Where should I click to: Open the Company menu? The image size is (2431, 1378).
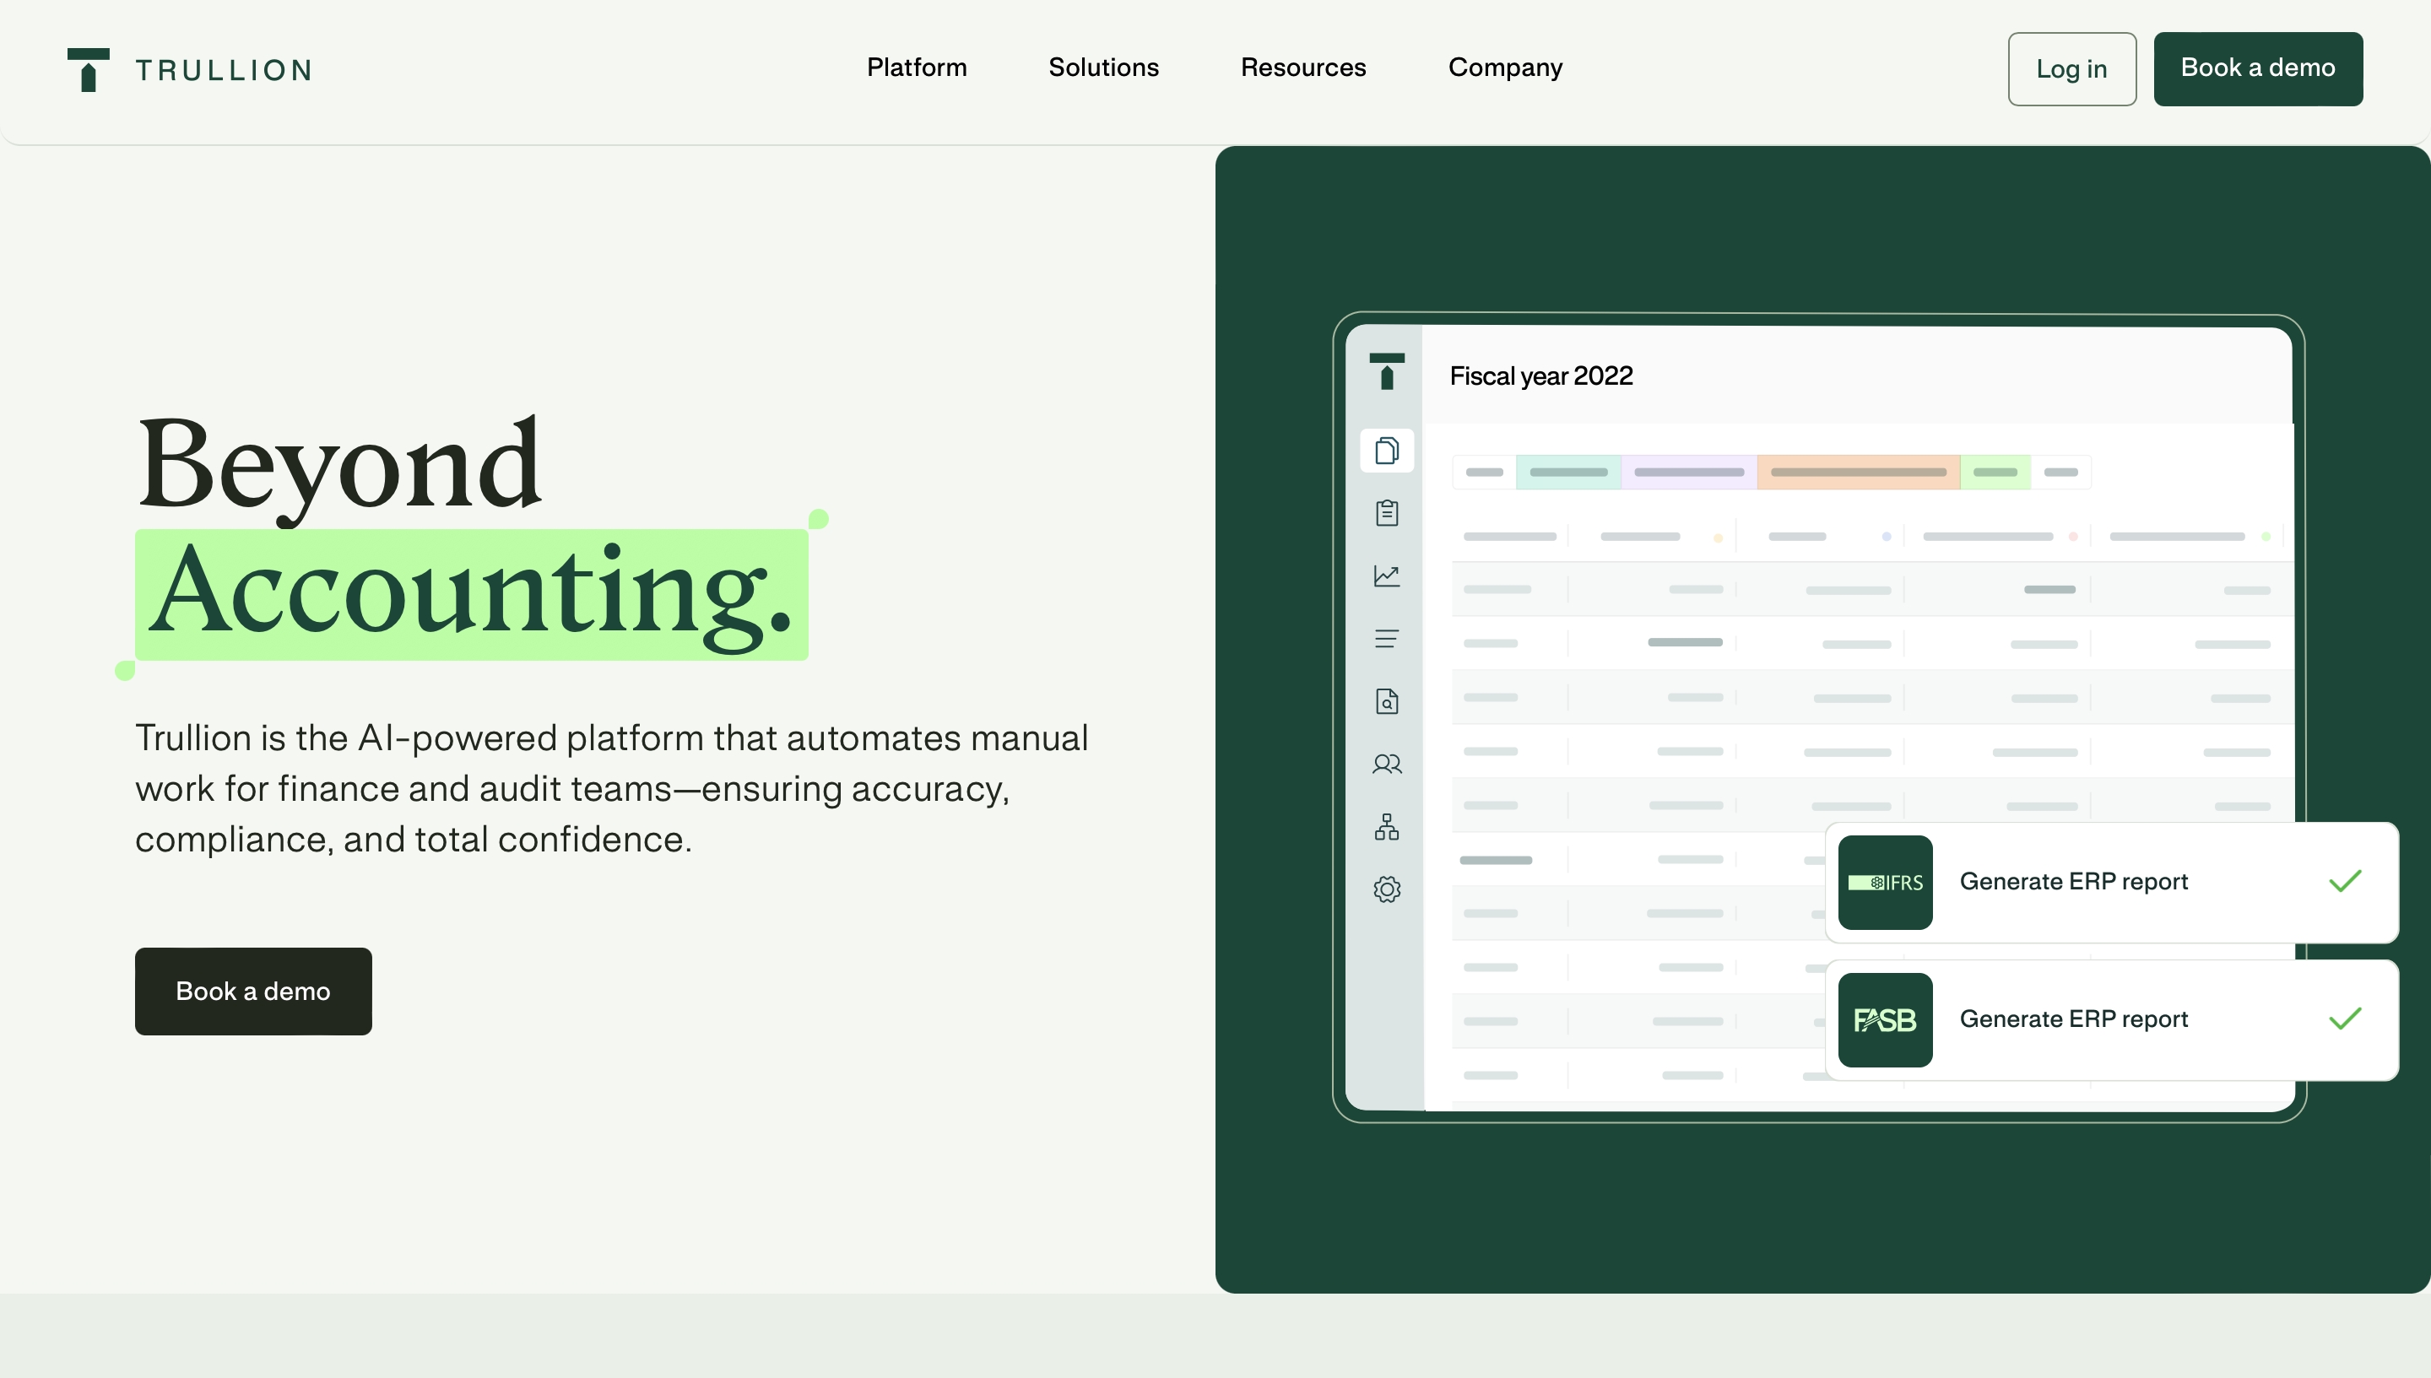tap(1505, 68)
